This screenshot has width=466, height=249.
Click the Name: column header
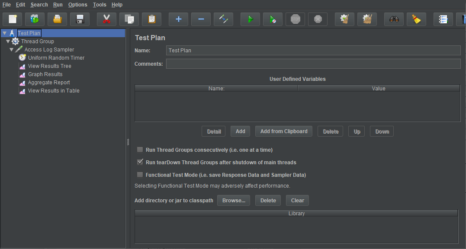coord(216,89)
